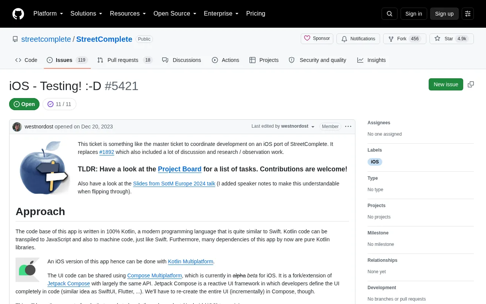Expand the Enterprise menu
The width and height of the screenshot is (486, 304).
tap(221, 14)
